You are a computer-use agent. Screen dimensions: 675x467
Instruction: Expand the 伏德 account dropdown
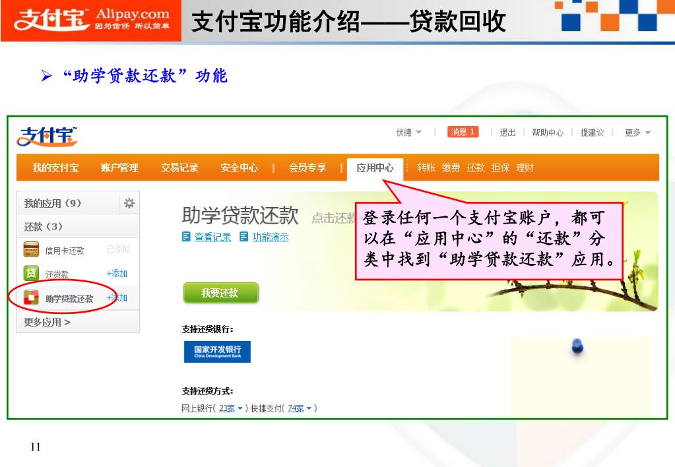click(408, 132)
